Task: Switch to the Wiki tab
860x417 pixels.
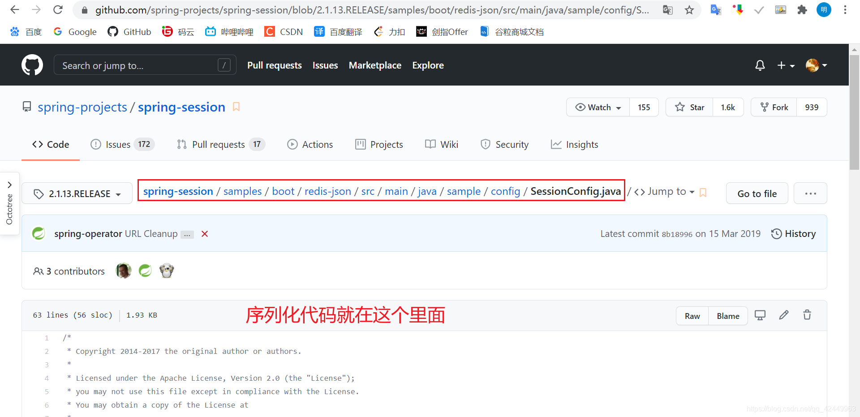Action: pyautogui.click(x=442, y=144)
